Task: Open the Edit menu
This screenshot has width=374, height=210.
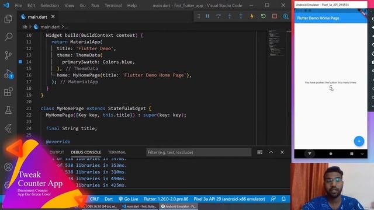Action: tap(31, 5)
